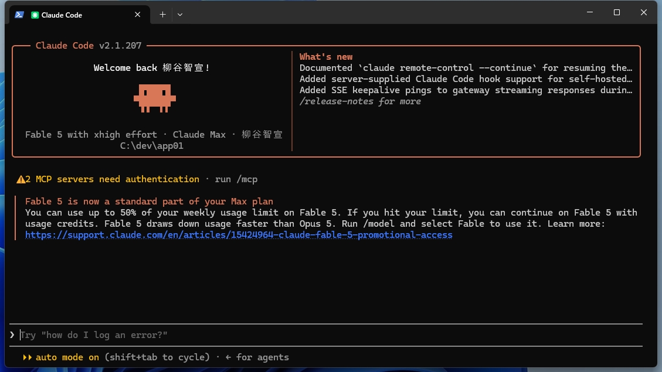
Task: Click 'Fable 5 with xhigh effort' text
Action: [x=91, y=135]
